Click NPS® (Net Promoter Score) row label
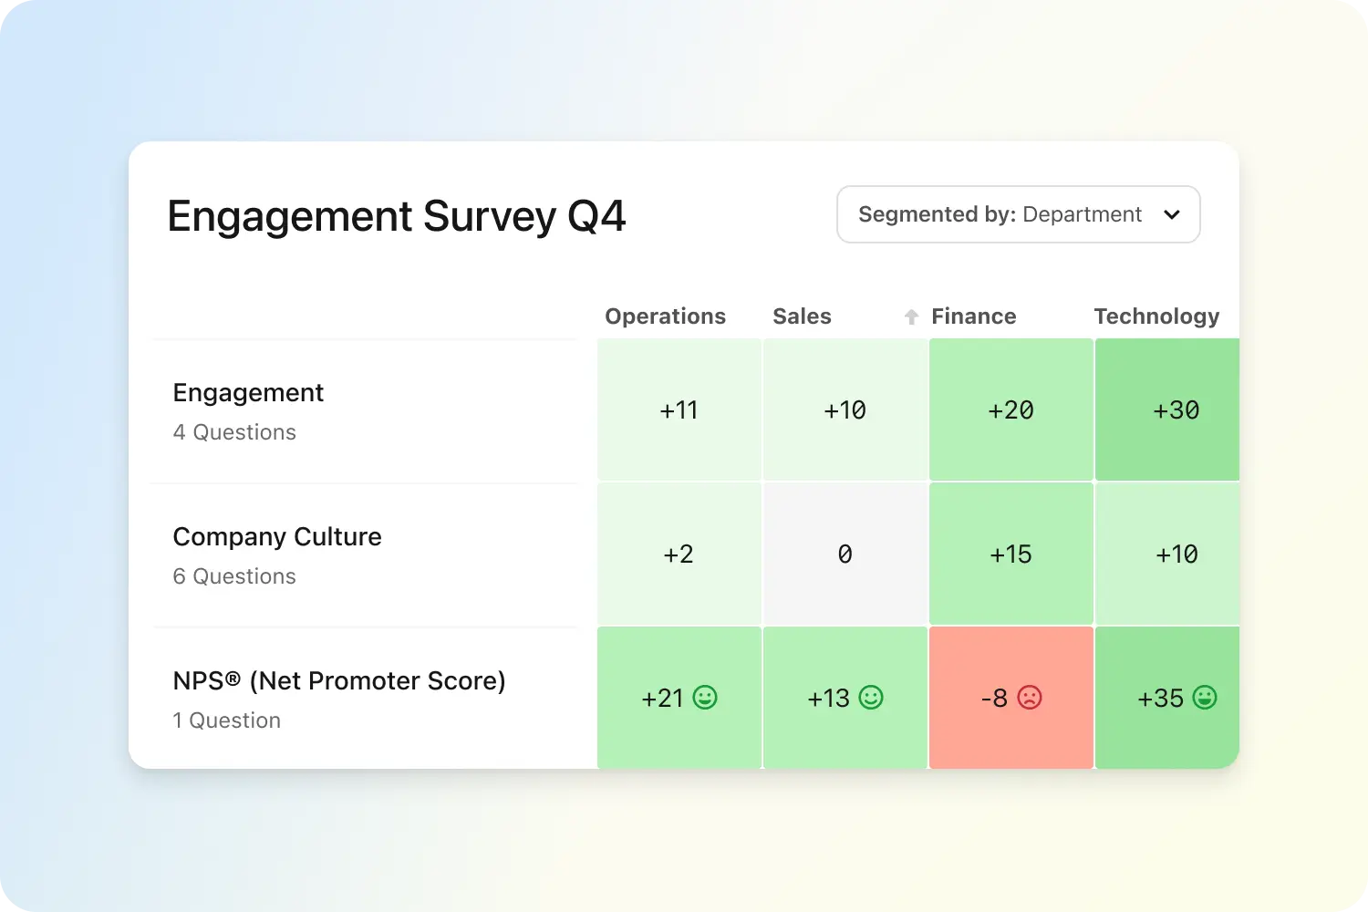 click(339, 680)
